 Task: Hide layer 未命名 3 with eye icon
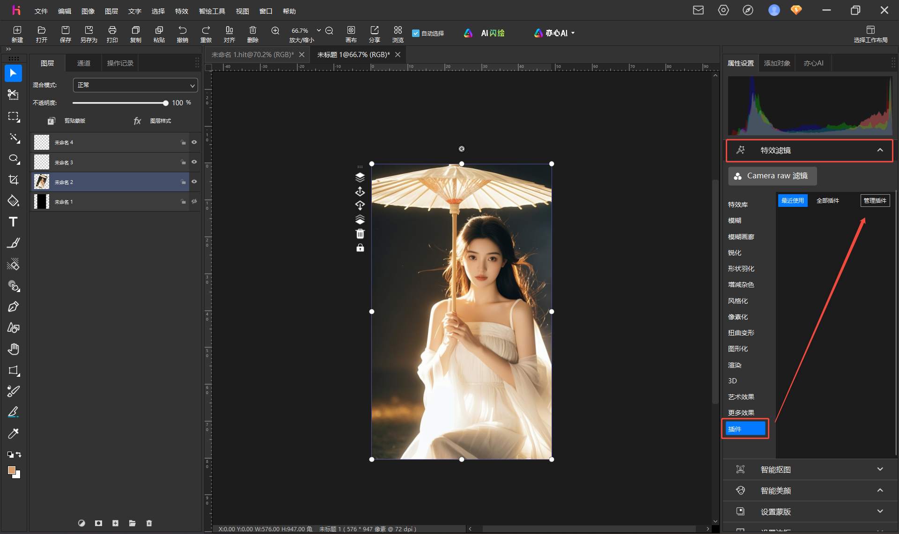[194, 162]
